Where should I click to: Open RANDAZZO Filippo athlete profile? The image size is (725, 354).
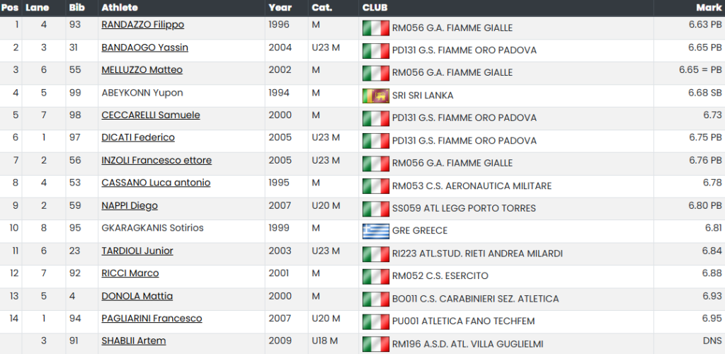[143, 25]
